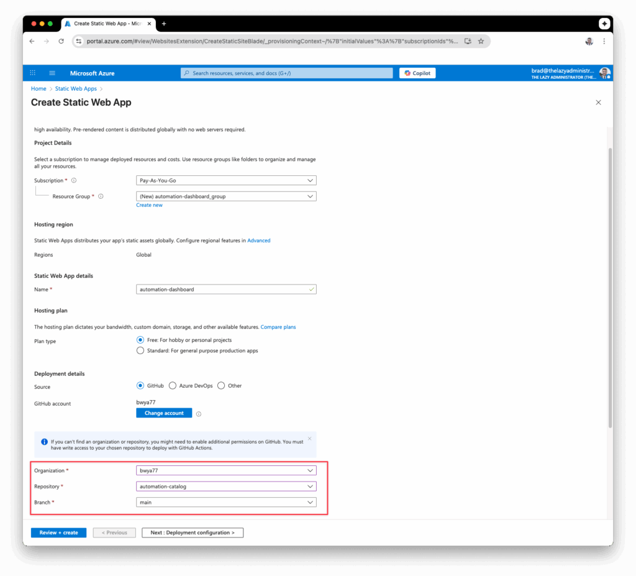
Task: Click the Create new resource group link
Action: click(149, 204)
